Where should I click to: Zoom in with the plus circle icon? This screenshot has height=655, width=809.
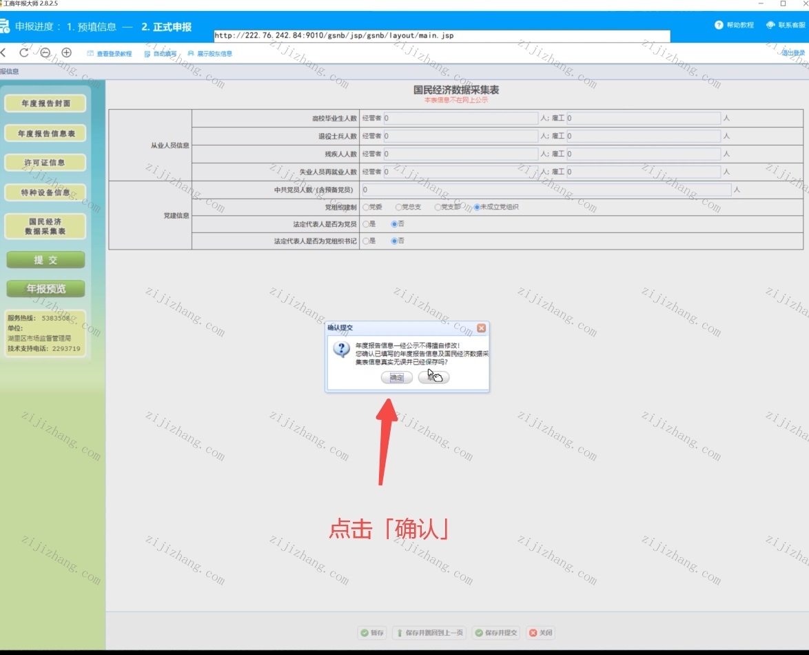pyautogui.click(x=67, y=52)
